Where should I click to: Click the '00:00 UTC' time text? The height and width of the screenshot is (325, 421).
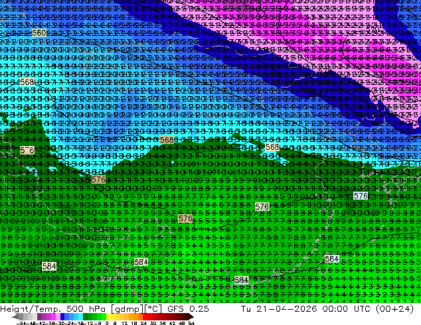(345, 309)
